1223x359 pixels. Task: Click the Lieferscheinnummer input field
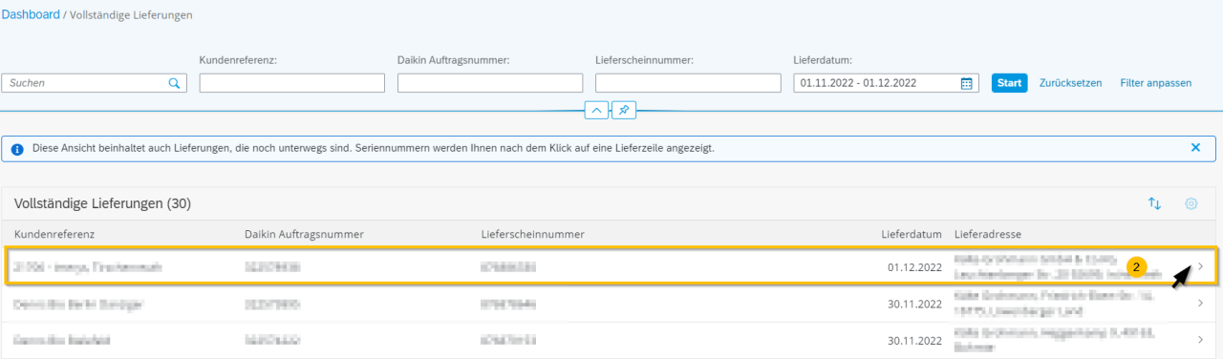pyautogui.click(x=688, y=83)
